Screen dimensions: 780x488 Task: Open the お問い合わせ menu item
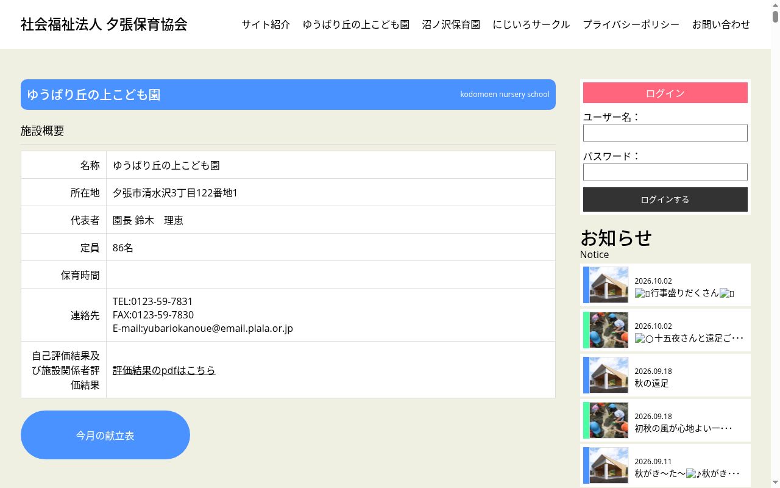coord(721,24)
